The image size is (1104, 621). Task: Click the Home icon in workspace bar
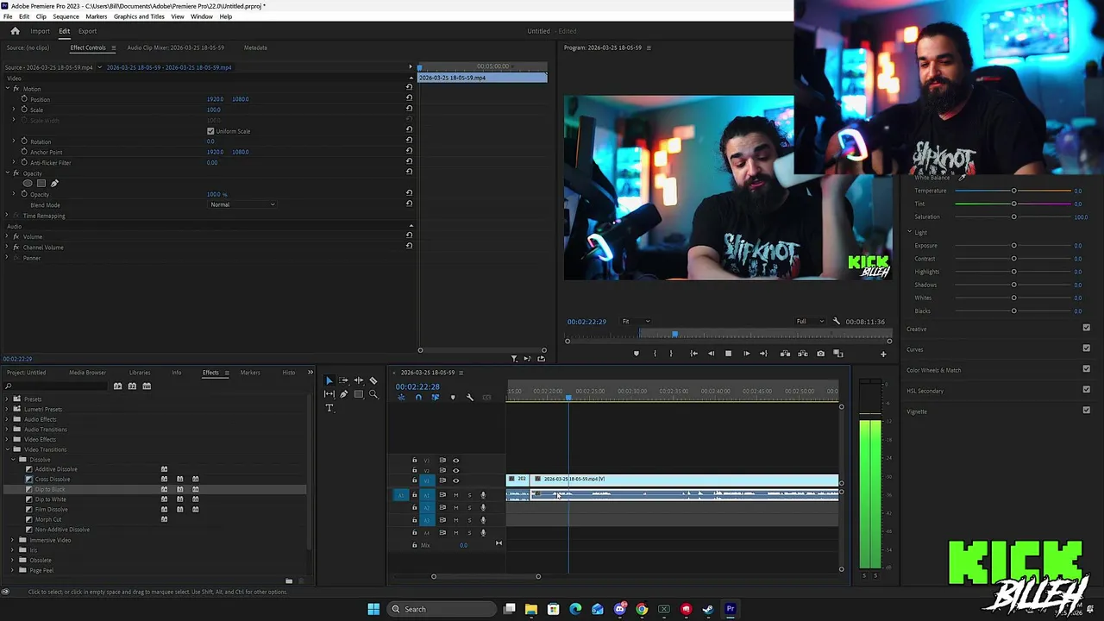pyautogui.click(x=15, y=31)
